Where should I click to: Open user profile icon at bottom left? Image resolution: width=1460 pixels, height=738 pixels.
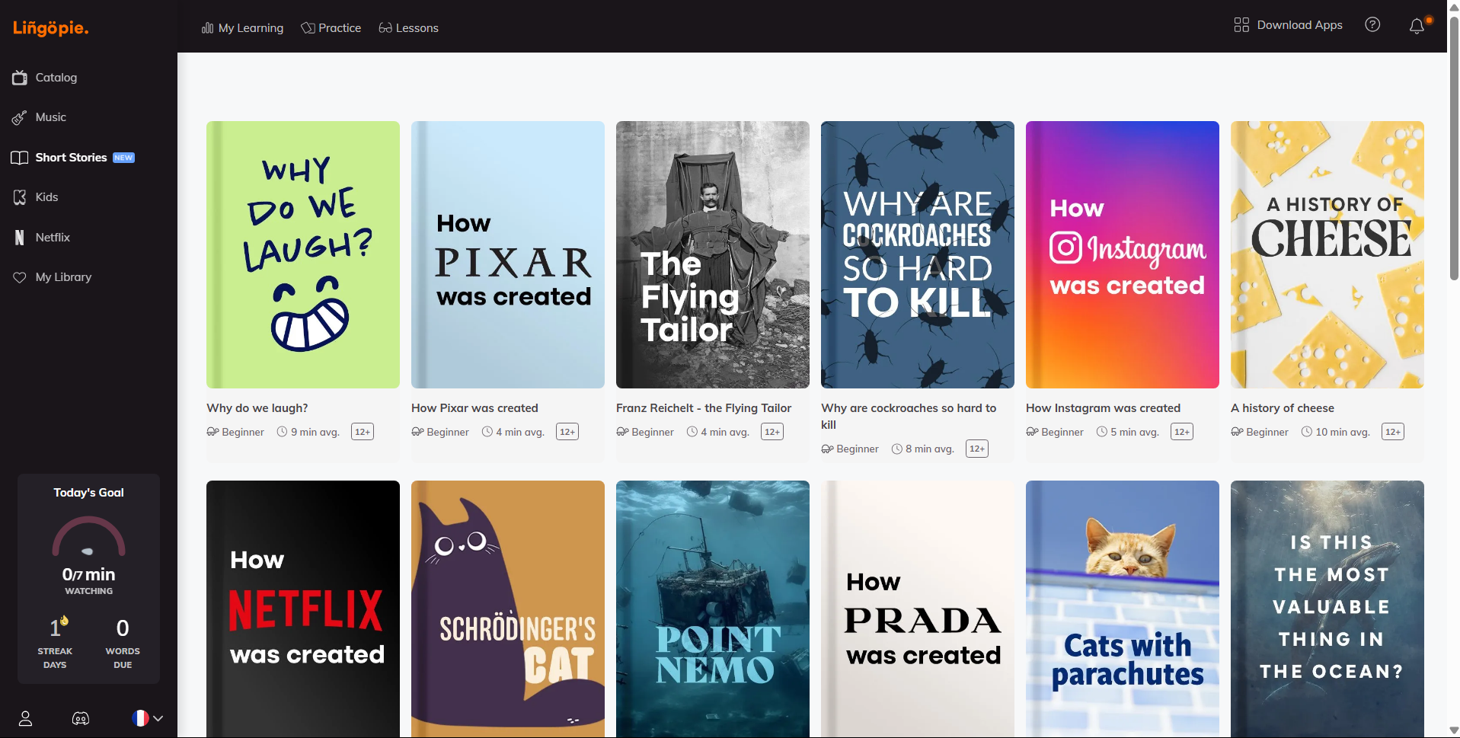(25, 718)
